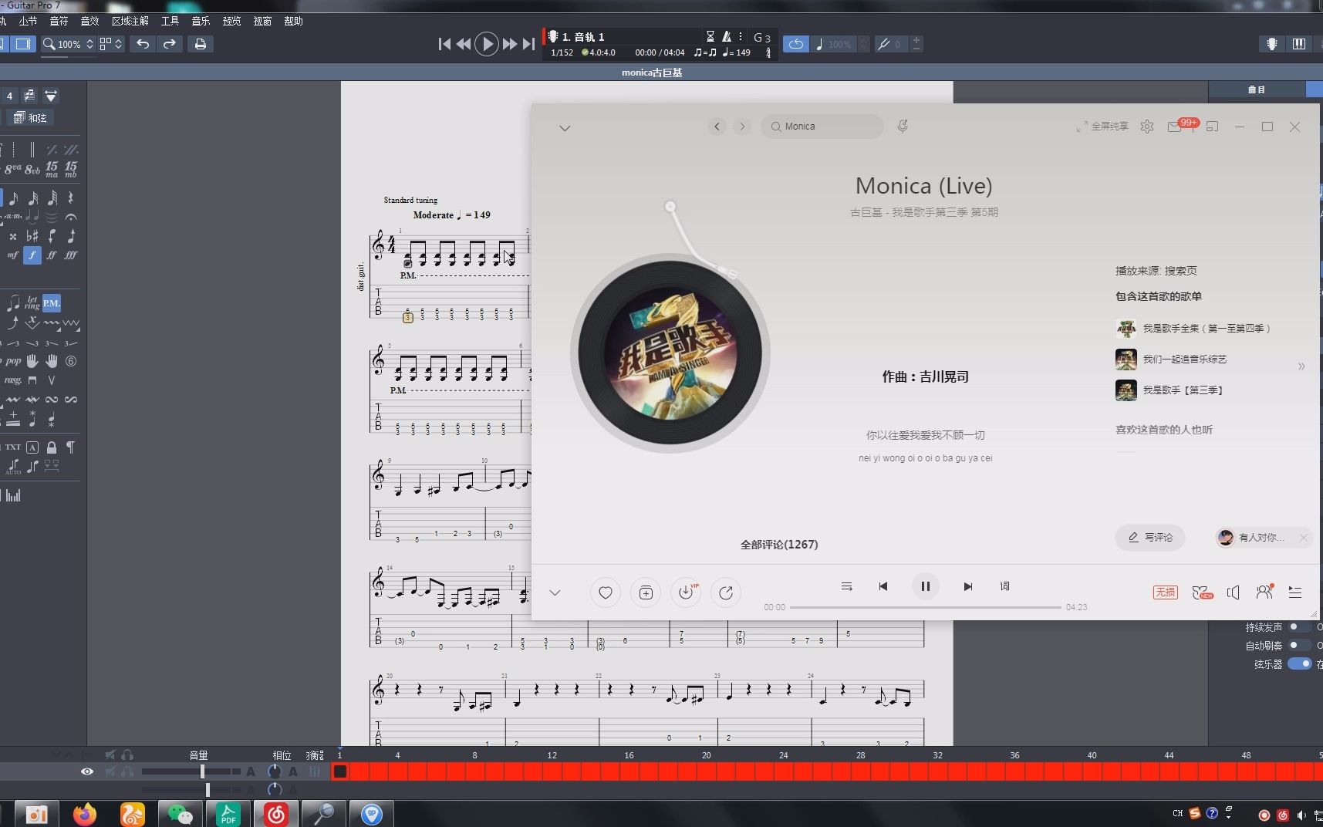Insert text with the TXT icon
This screenshot has width=1323, height=827.
point(13,447)
